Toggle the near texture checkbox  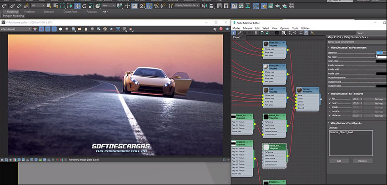pos(330,103)
